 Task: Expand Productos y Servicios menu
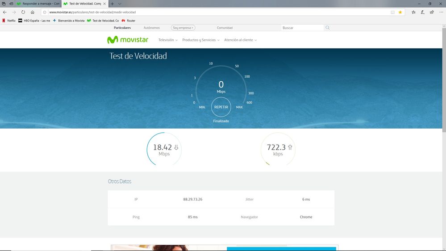[201, 40]
